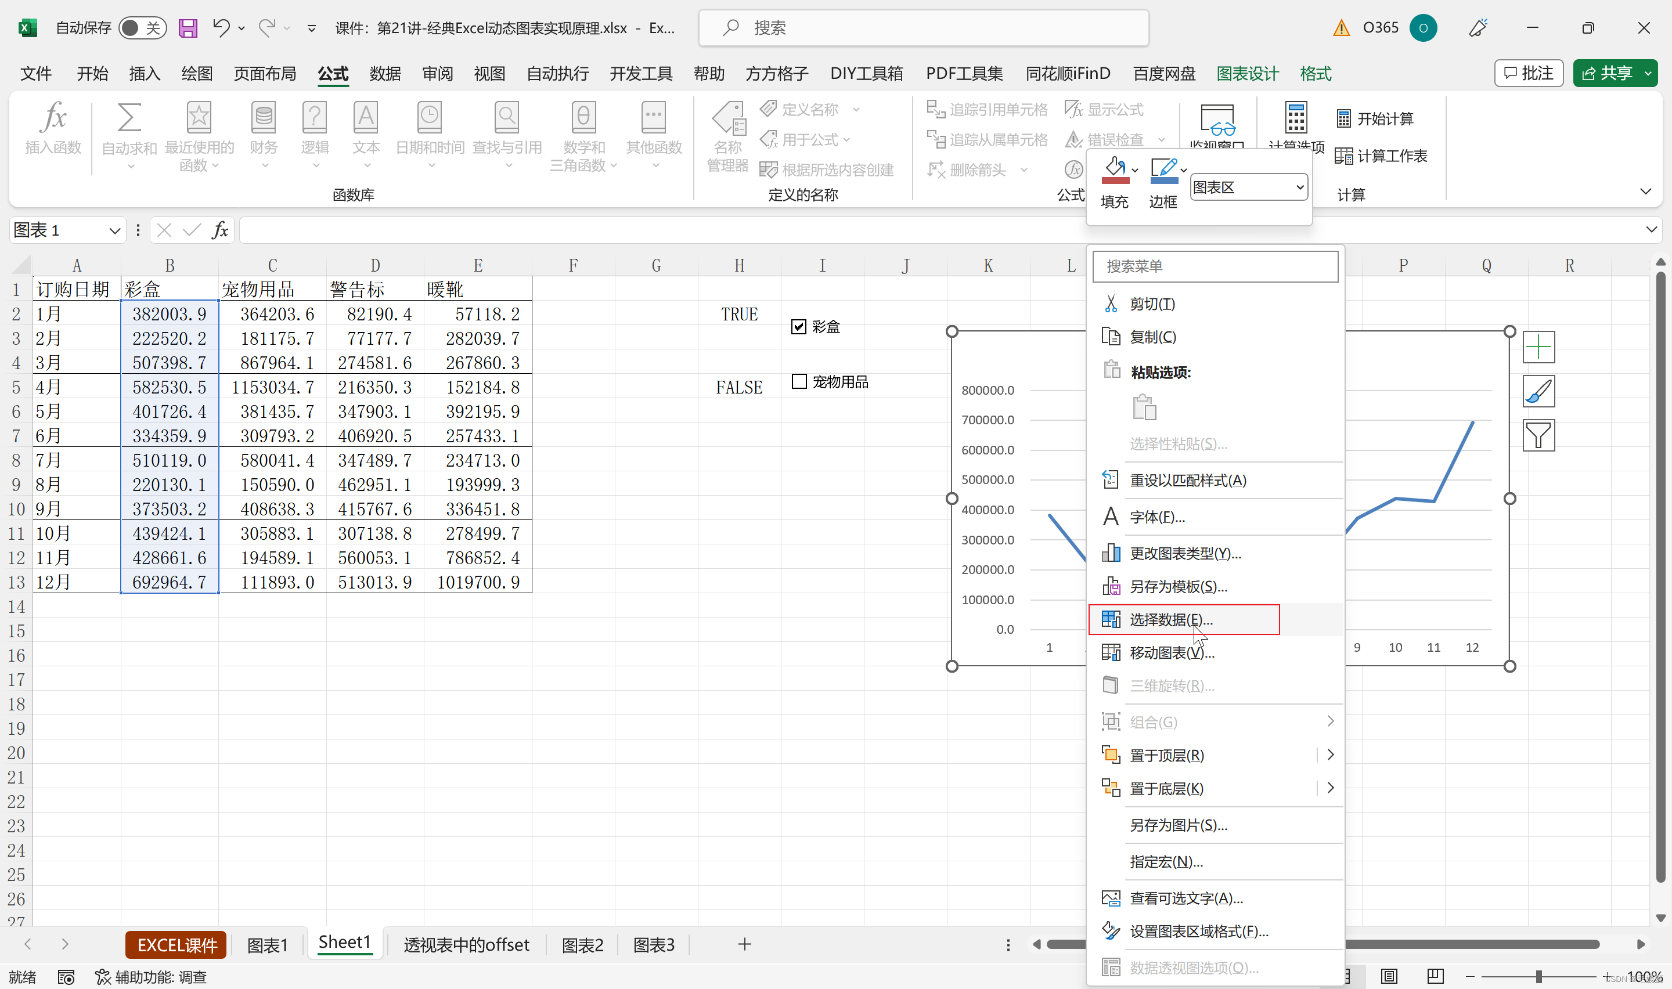Screen dimensions: 1672x989
Task: Click 开始计算 calculate now button
Action: pyautogui.click(x=1374, y=118)
